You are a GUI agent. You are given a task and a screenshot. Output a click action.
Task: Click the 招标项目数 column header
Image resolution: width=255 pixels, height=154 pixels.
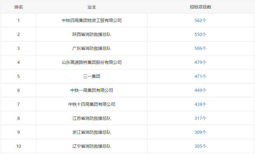click(200, 7)
